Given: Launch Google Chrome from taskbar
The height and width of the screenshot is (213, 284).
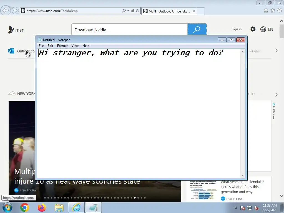Looking at the screenshot, I should (25, 207).
